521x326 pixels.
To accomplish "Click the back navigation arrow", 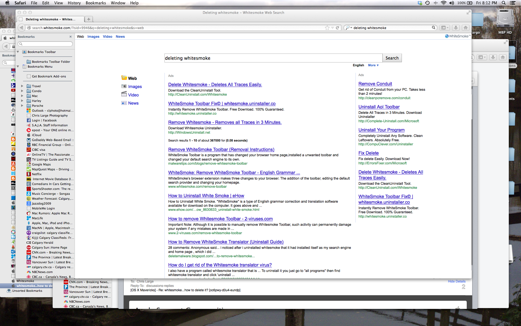I will coord(21,28).
